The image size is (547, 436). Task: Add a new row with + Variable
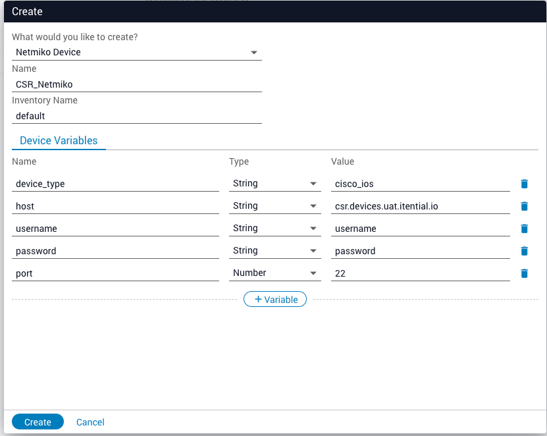275,300
